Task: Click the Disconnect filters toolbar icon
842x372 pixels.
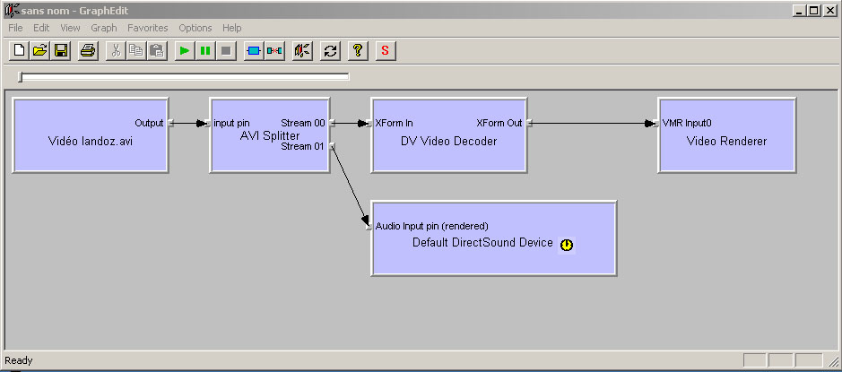Action: point(274,51)
